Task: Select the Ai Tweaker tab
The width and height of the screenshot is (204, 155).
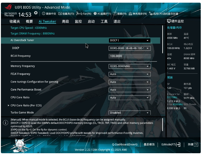Action: pyautogui.click(x=47, y=21)
